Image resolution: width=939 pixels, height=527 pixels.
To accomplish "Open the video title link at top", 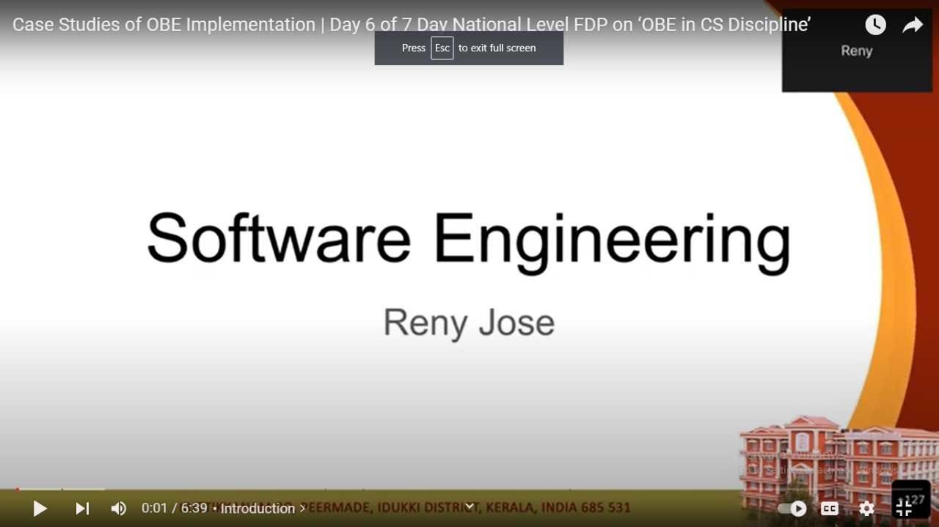I will pos(411,24).
